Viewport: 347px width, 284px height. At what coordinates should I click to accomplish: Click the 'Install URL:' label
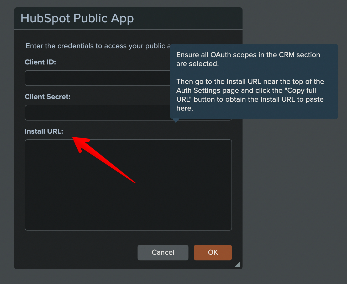coord(44,131)
